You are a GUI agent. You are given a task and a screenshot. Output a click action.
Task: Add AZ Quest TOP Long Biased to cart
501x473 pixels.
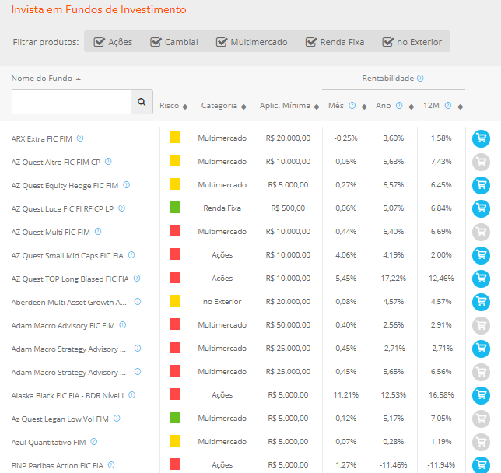[481, 279]
